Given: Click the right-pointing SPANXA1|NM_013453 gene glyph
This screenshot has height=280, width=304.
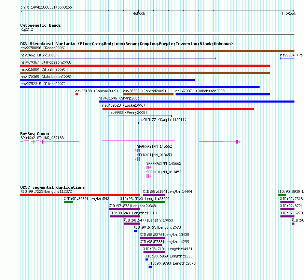Looking at the screenshot, I should coord(149,176).
